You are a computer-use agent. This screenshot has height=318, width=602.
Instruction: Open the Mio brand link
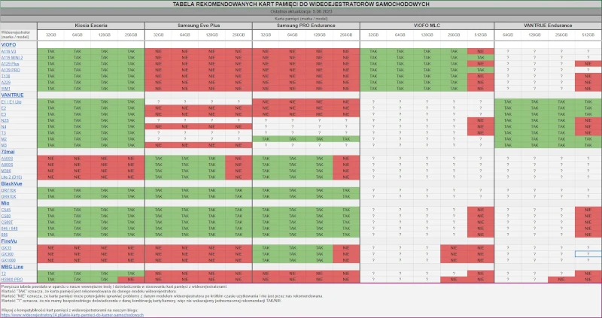click(5, 203)
